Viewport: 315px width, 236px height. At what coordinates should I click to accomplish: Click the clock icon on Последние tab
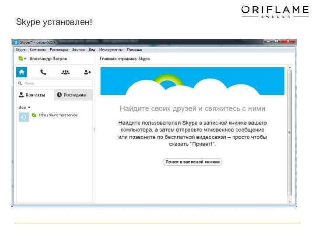pos(59,95)
